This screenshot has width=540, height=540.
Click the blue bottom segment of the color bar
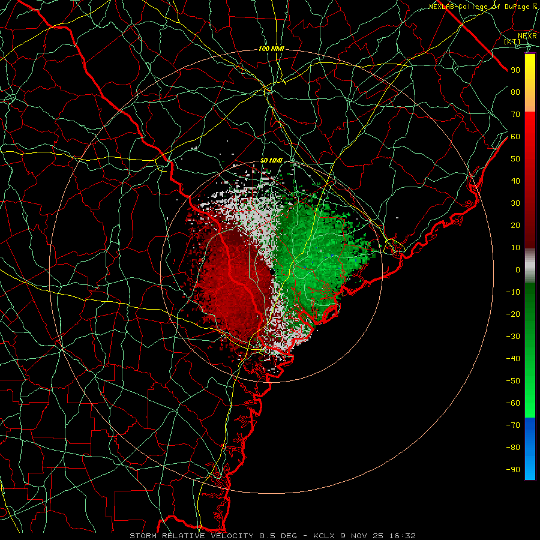click(x=530, y=449)
